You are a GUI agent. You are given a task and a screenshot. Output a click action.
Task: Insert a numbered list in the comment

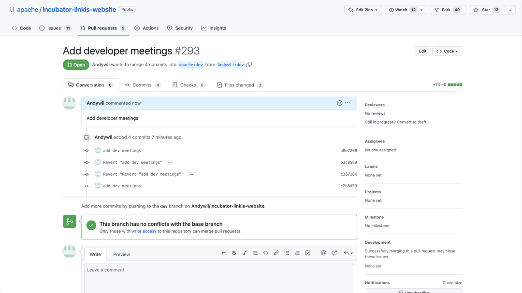(297, 253)
